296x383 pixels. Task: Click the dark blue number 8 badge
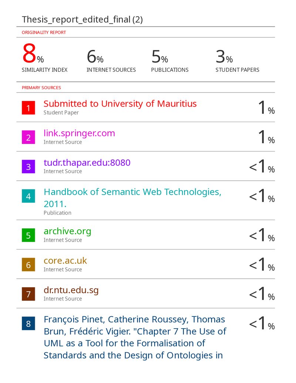click(28, 323)
